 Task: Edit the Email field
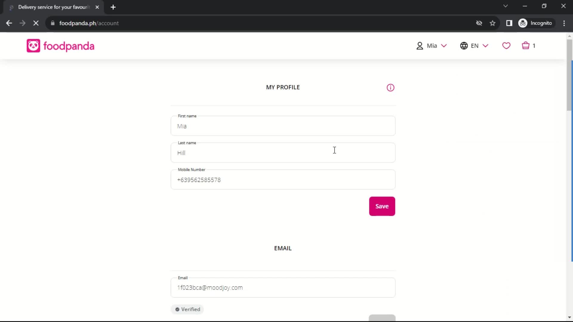tap(283, 287)
